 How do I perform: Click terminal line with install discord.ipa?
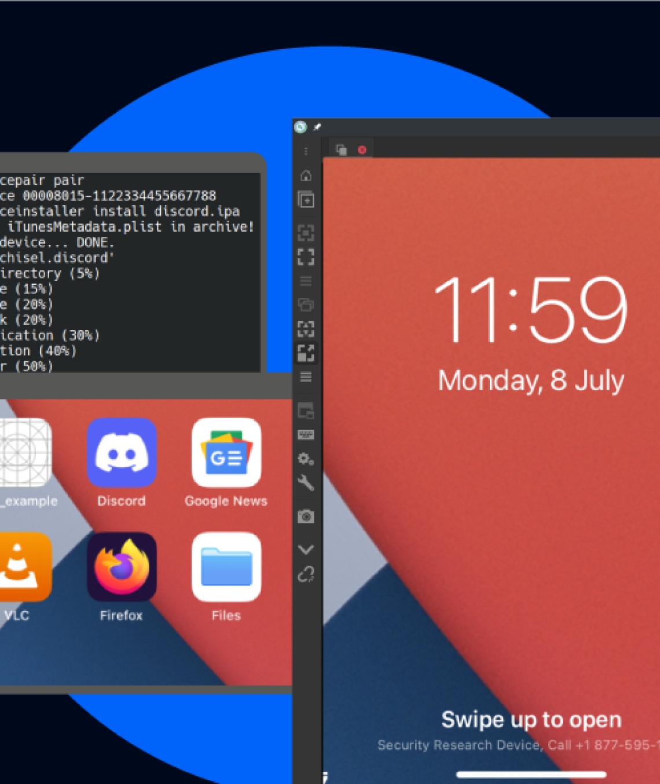120,211
